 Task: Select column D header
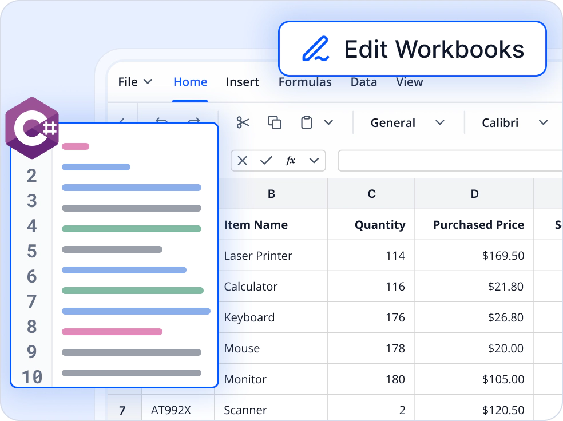click(x=474, y=194)
